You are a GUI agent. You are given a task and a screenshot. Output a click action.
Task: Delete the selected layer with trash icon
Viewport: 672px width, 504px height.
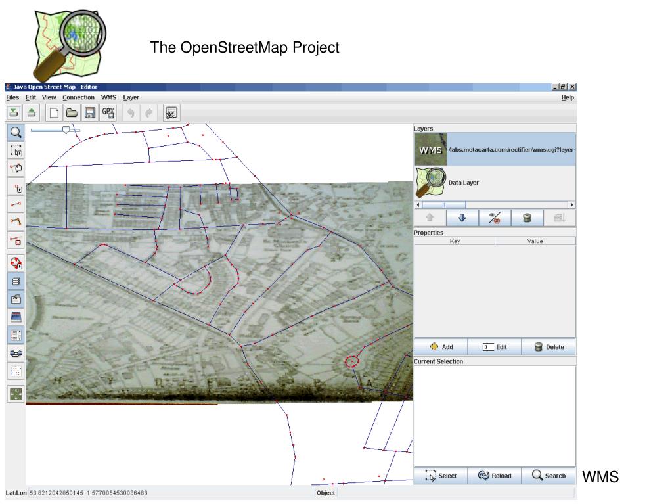point(527,218)
